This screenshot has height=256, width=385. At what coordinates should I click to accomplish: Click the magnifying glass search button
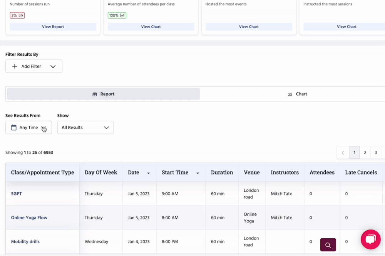tap(328, 245)
